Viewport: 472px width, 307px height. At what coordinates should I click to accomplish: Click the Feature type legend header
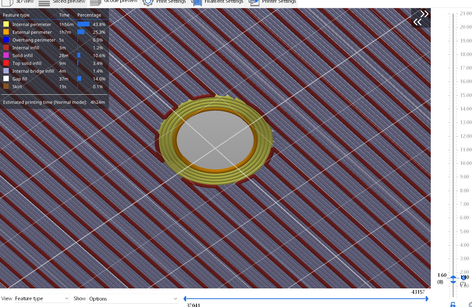[16, 15]
